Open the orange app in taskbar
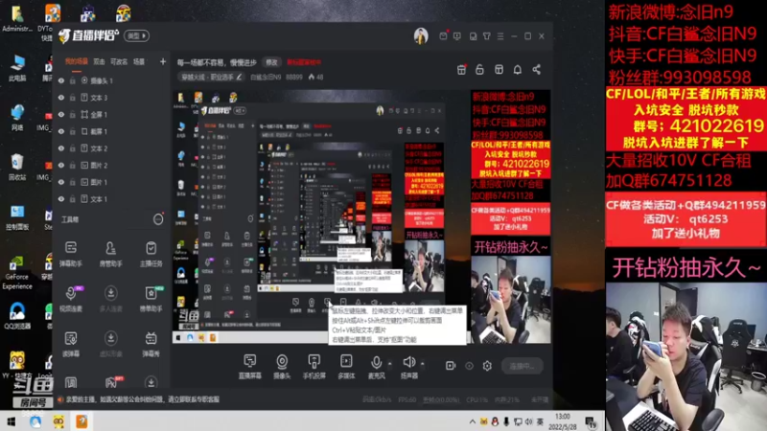Screen dimensions: 767x431 click(x=81, y=421)
